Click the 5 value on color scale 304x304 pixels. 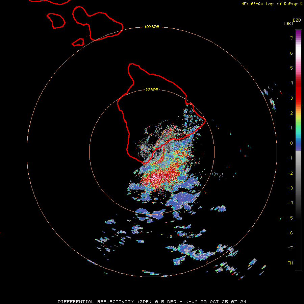click(x=292, y=68)
